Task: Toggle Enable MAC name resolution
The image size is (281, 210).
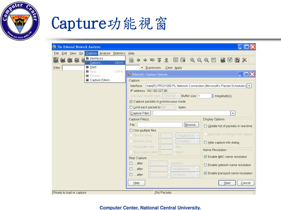Action: 206,157
